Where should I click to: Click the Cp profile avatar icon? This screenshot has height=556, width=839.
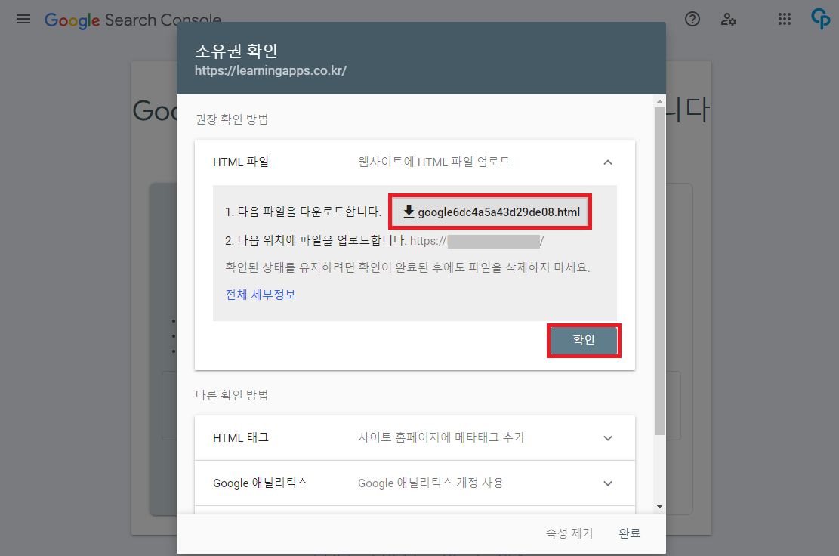pos(820,19)
